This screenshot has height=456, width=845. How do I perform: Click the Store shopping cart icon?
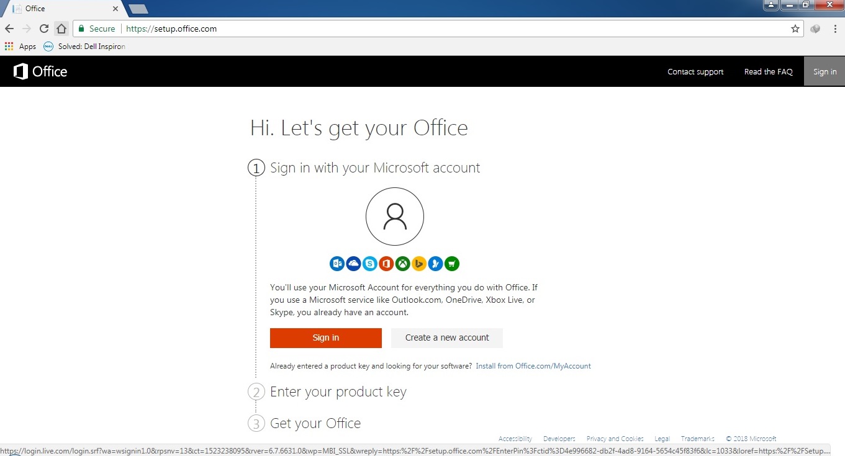(x=452, y=264)
